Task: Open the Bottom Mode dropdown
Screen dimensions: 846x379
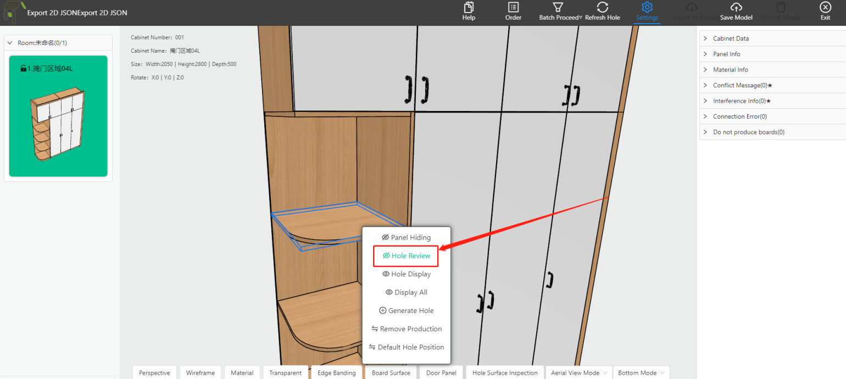Action: [x=641, y=372]
